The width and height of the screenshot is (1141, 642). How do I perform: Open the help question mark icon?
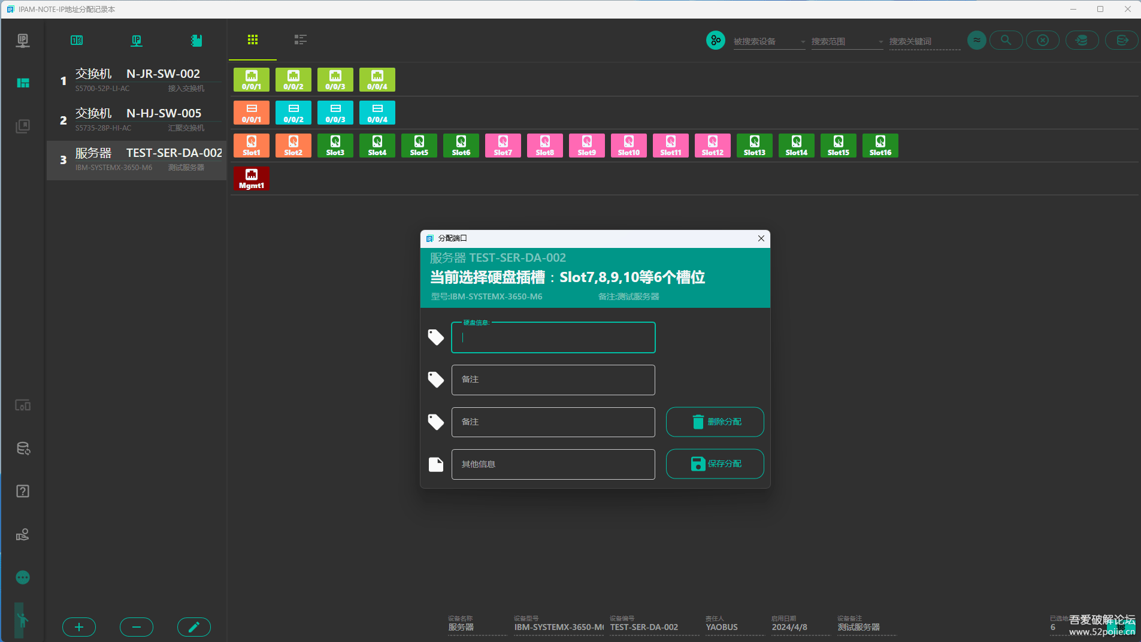(x=23, y=491)
